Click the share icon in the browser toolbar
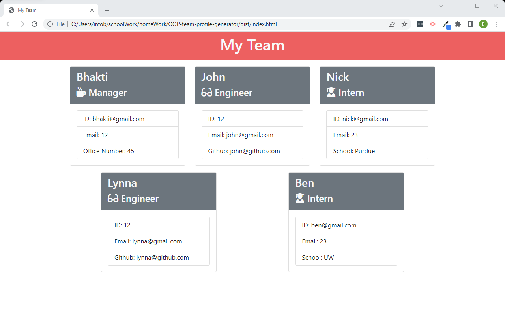The width and height of the screenshot is (505, 312). pos(391,24)
